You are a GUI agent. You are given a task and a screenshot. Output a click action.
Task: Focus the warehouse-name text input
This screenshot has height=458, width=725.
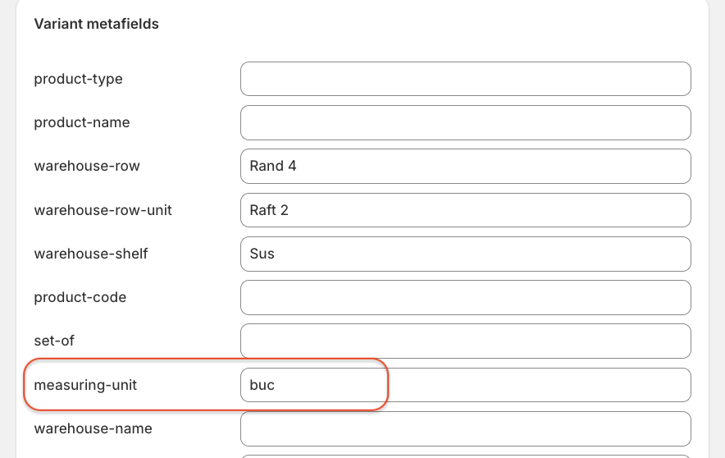click(x=465, y=428)
